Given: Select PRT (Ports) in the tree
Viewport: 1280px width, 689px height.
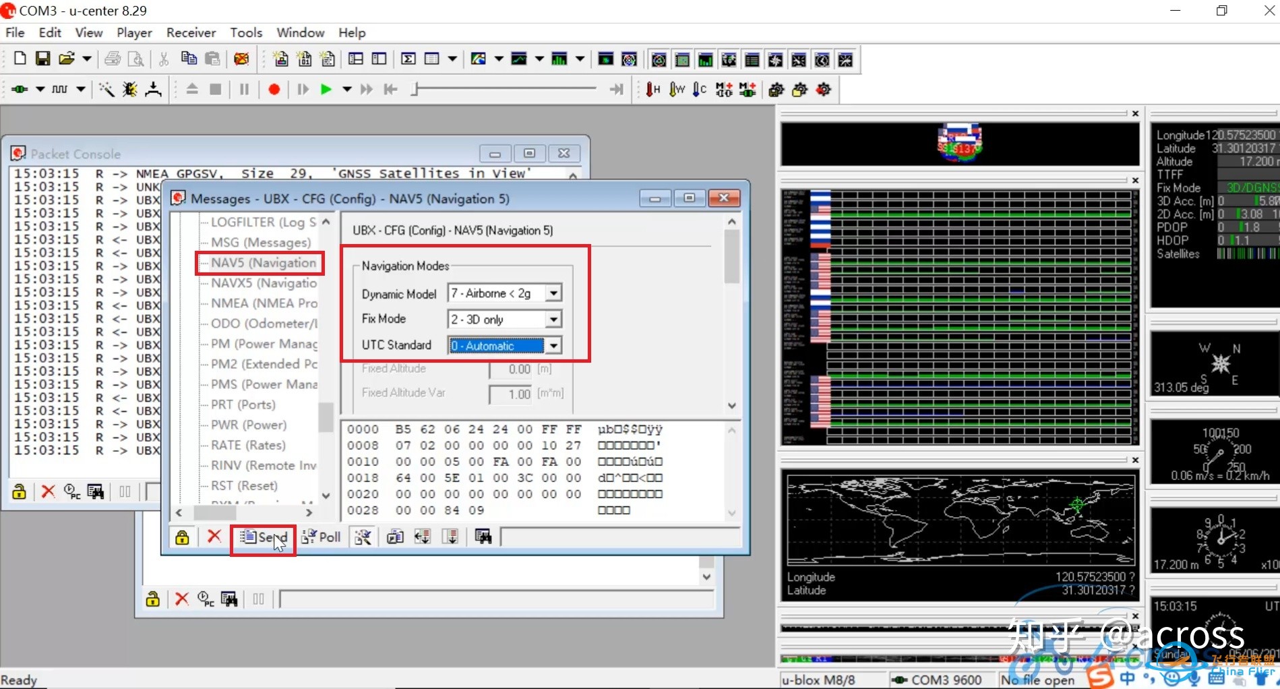Looking at the screenshot, I should [x=243, y=405].
